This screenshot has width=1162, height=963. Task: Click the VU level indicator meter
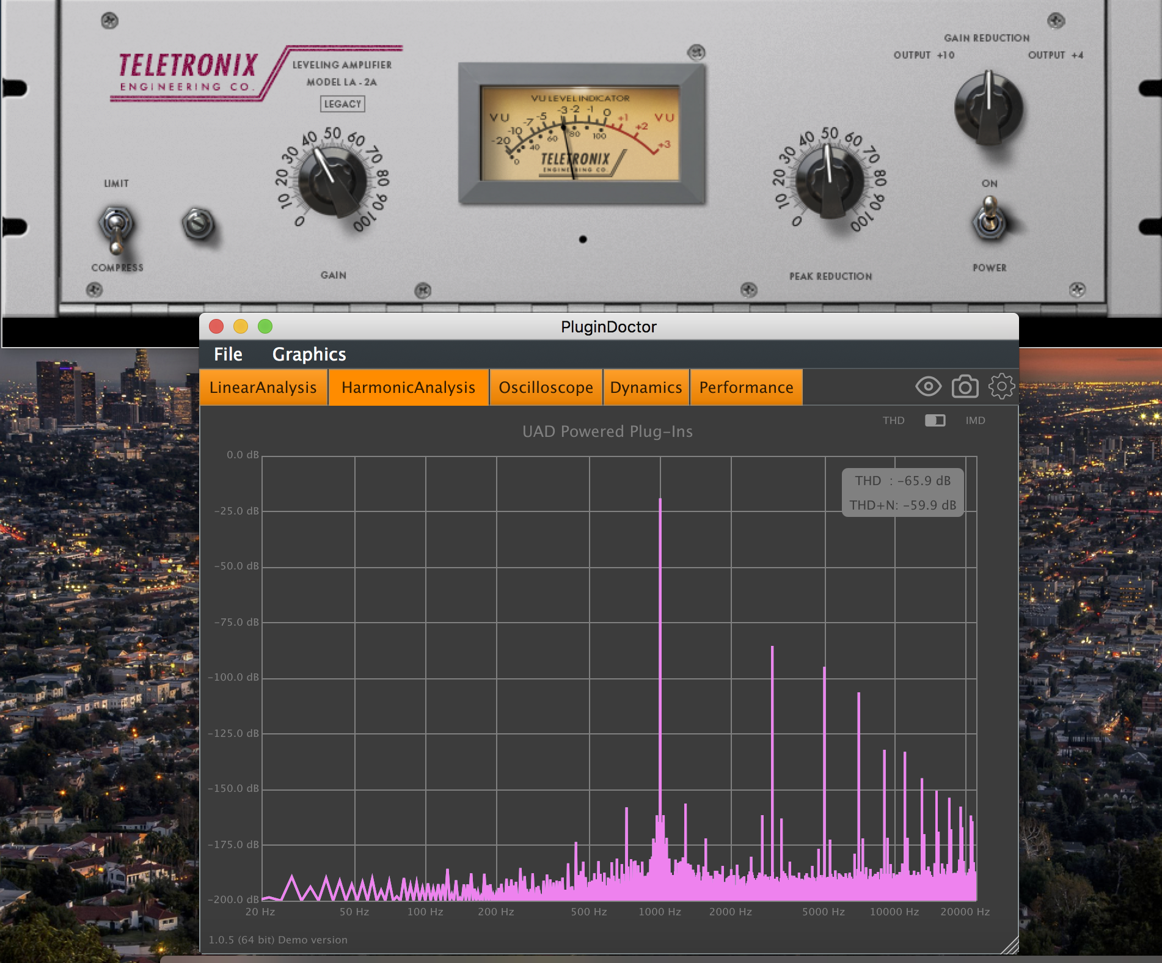pyautogui.click(x=581, y=133)
